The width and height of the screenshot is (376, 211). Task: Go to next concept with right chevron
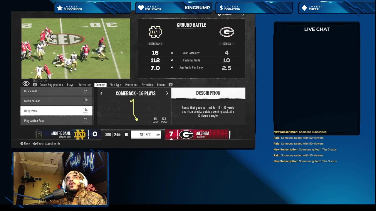pos(167,93)
